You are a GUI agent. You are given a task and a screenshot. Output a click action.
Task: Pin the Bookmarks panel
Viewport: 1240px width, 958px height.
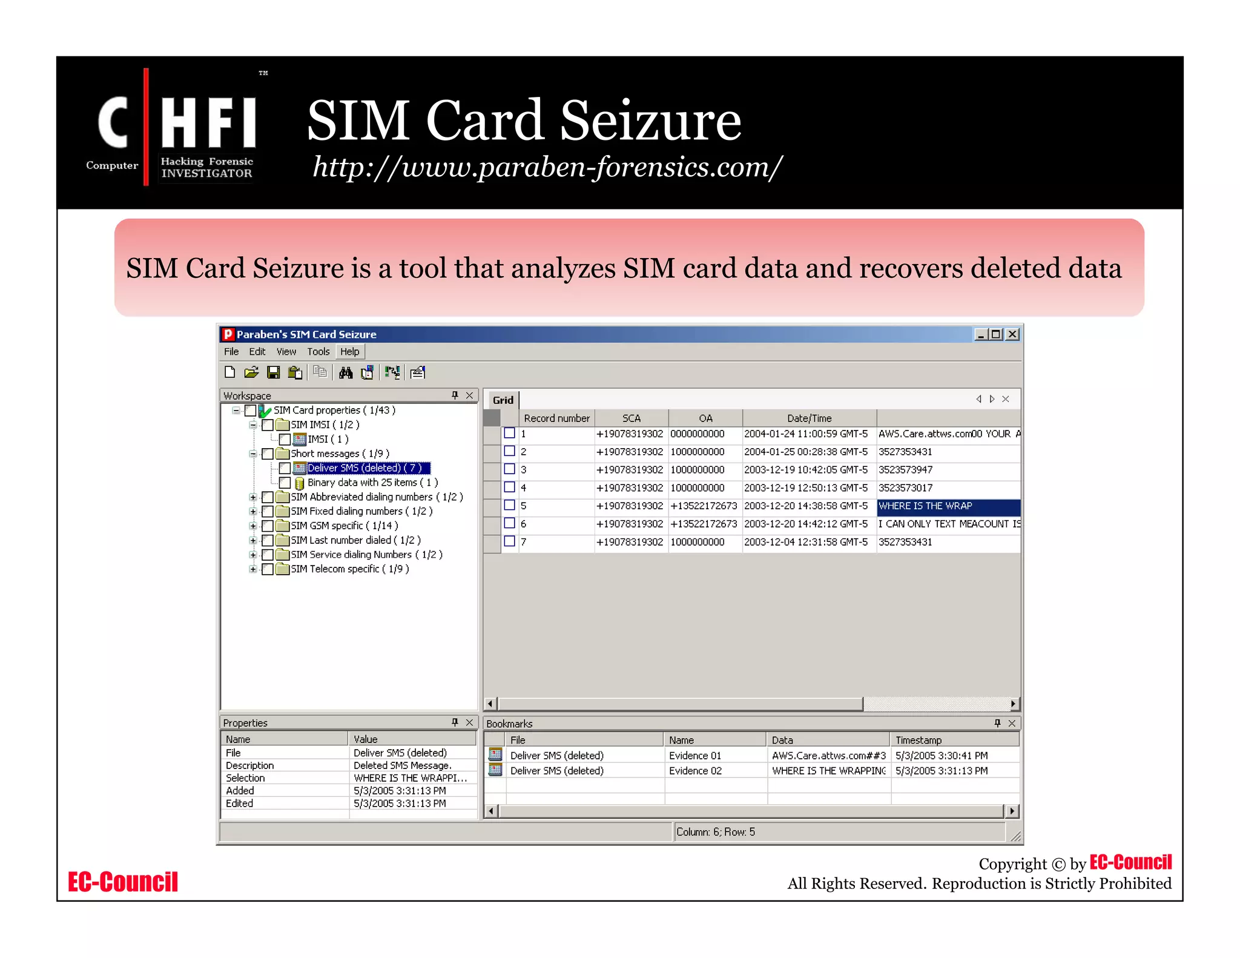[998, 723]
